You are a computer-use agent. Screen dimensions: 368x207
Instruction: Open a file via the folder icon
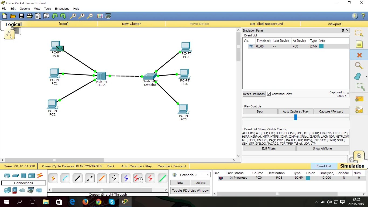pyautogui.click(x=13, y=16)
